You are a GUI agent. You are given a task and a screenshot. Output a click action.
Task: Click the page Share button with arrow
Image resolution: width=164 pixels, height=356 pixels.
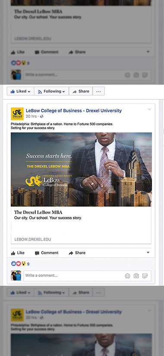coord(81,91)
